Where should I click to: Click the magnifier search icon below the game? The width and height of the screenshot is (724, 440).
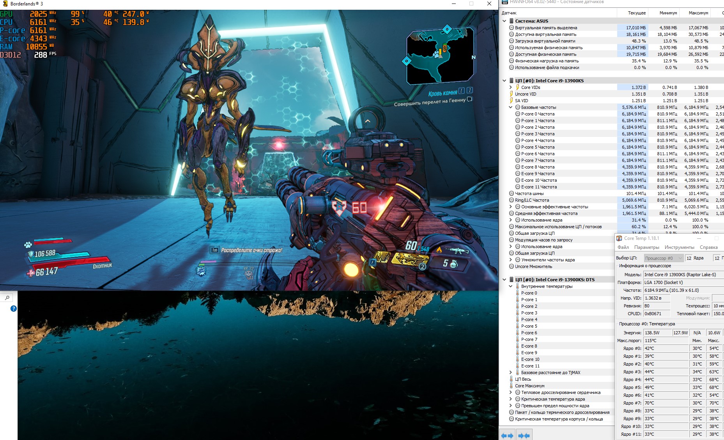coord(7,298)
